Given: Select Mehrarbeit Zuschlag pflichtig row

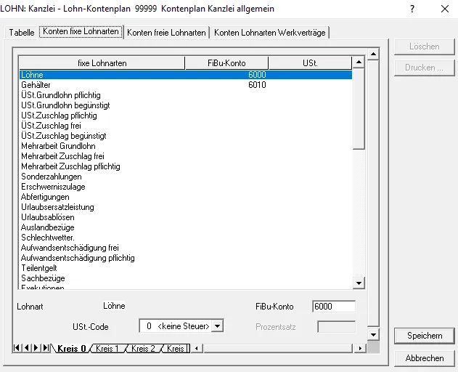Looking at the screenshot, I should [186, 166].
